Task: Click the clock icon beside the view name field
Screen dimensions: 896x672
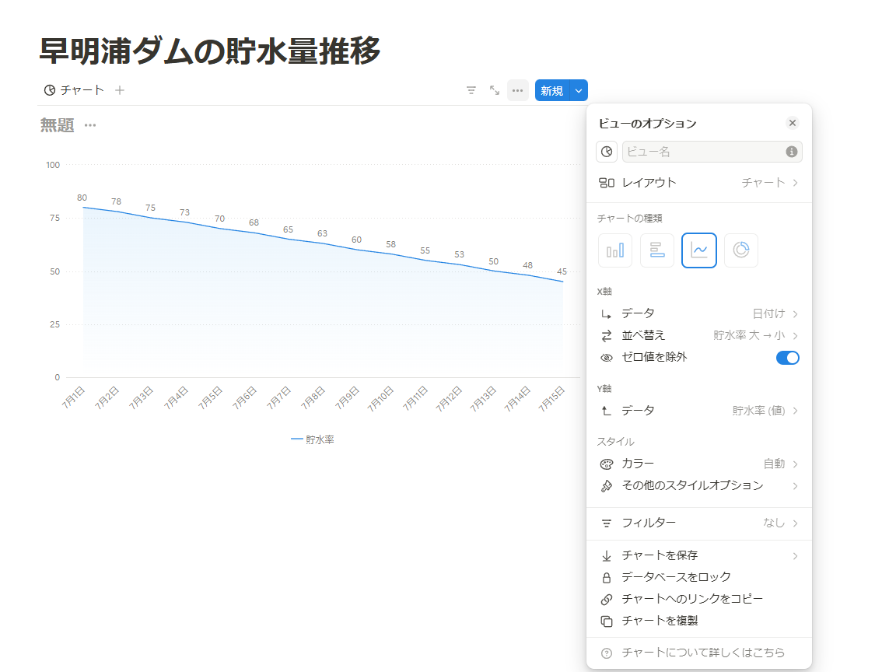Action: pyautogui.click(x=606, y=151)
